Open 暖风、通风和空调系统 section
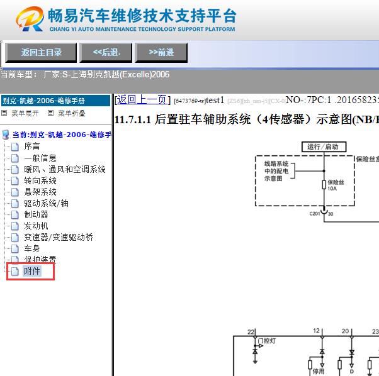The width and height of the screenshot is (379, 376). [65, 169]
